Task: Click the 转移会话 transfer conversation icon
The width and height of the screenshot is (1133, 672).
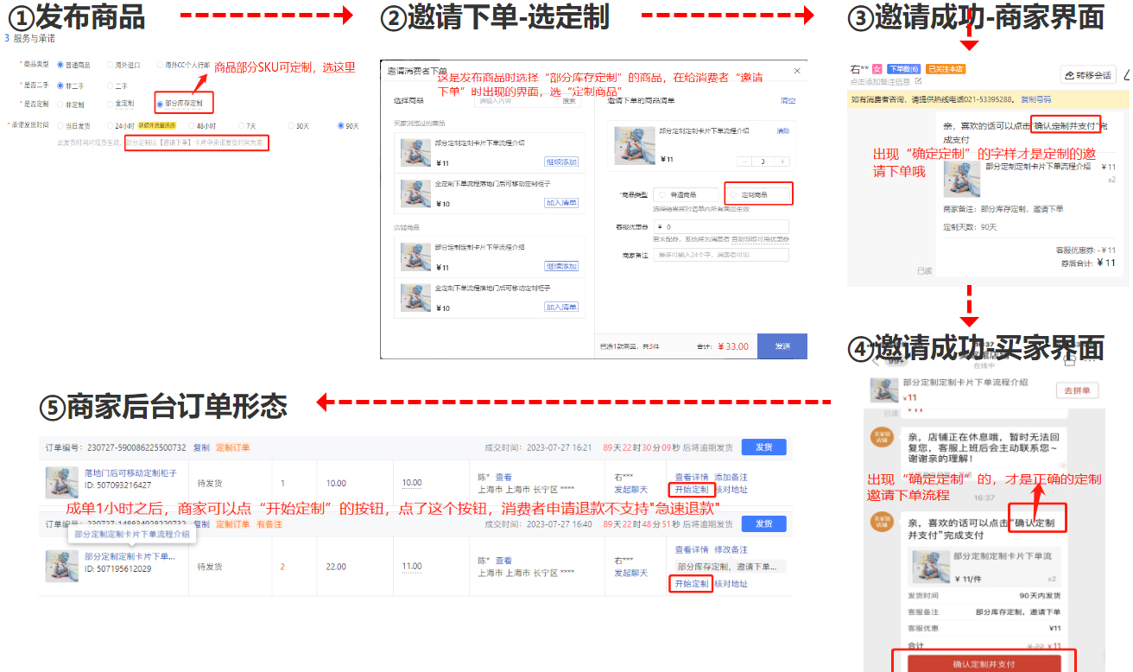Action: (x=1089, y=75)
